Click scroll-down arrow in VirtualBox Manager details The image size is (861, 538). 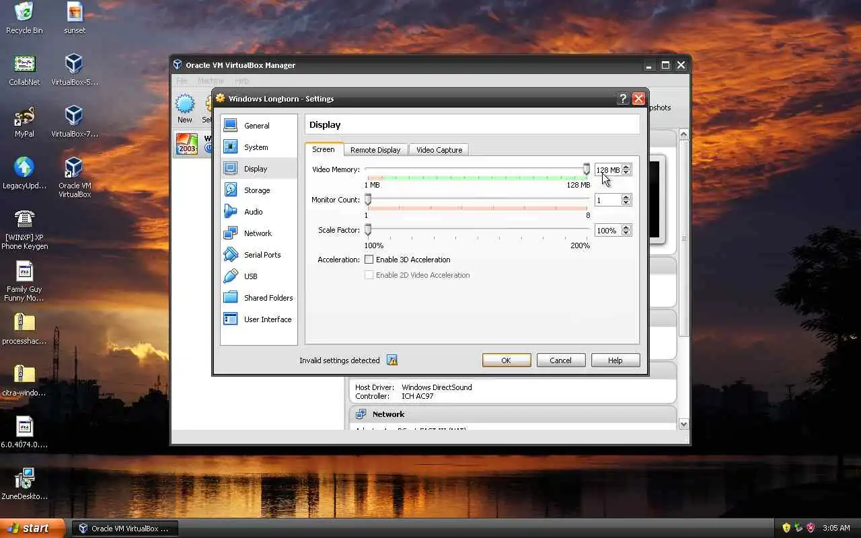tap(684, 424)
